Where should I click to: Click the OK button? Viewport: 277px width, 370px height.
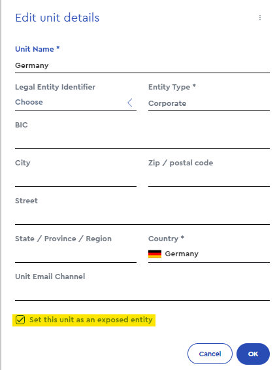[x=253, y=354]
